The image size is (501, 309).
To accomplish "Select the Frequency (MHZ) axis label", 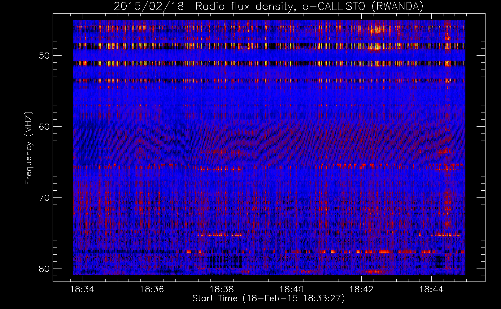I will click(x=28, y=148).
